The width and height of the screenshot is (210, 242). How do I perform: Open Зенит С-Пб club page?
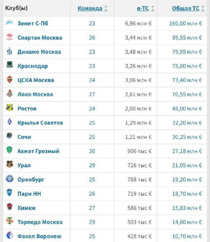point(33,23)
